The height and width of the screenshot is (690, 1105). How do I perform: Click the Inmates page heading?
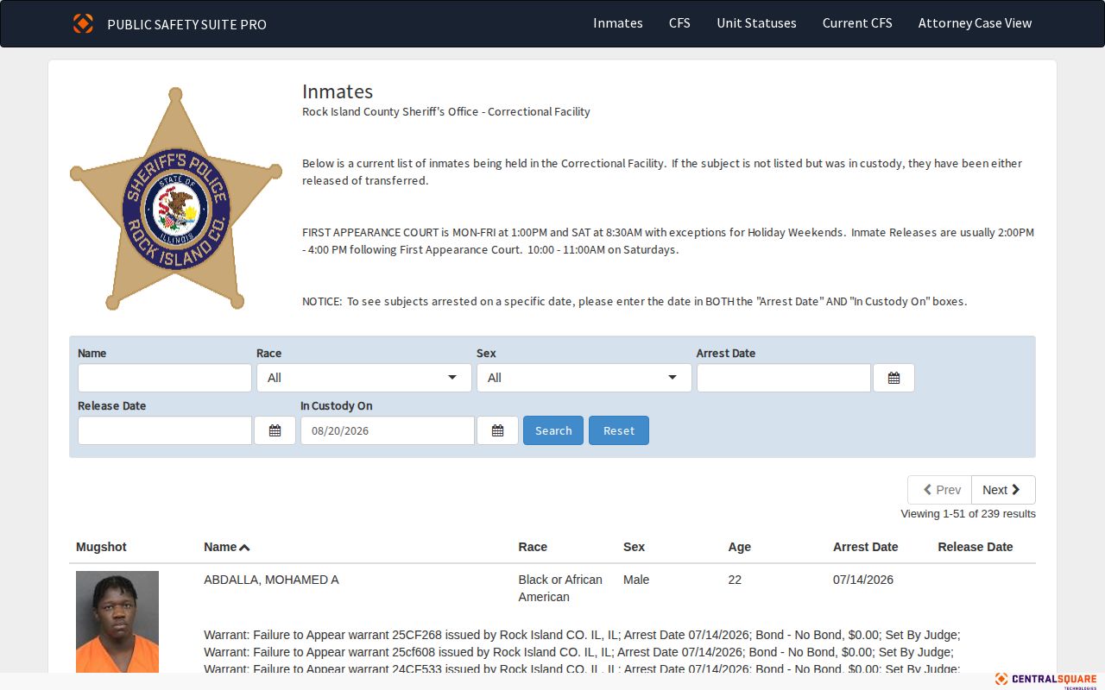[x=338, y=91]
